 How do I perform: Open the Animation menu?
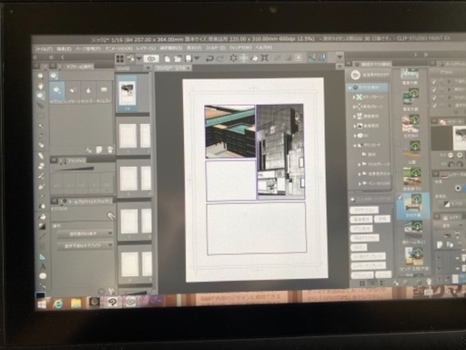[x=118, y=48]
